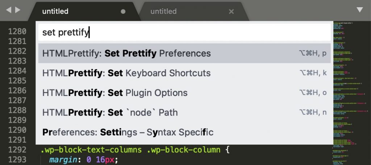
Task: Open Preferences: Settings – Syntax Specific
Action: coord(184,132)
